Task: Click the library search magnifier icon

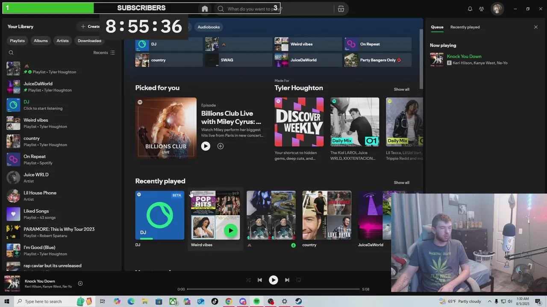Action: tap(11, 52)
